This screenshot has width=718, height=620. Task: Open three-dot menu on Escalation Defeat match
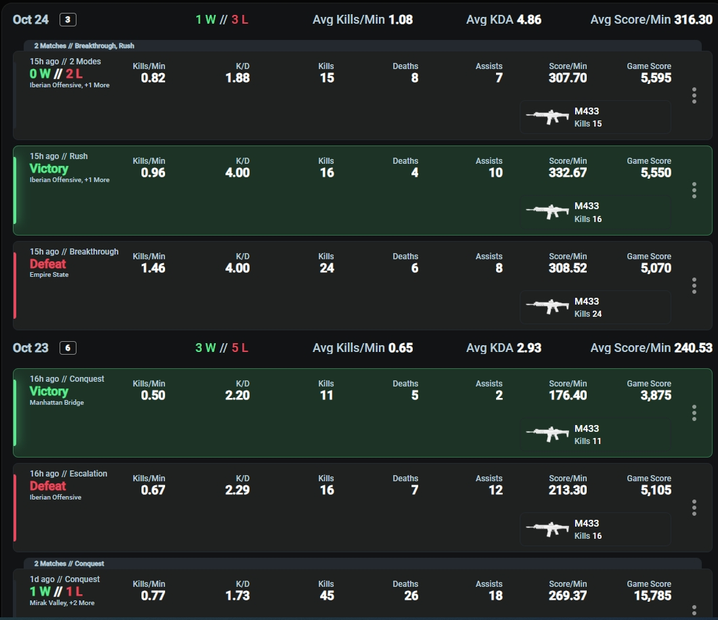pyautogui.click(x=694, y=508)
